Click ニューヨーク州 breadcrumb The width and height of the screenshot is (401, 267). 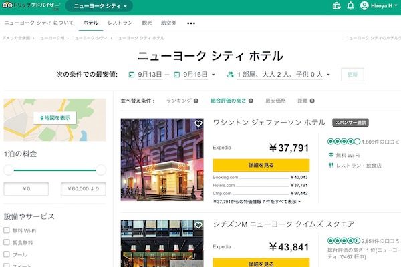pyautogui.click(x=50, y=38)
